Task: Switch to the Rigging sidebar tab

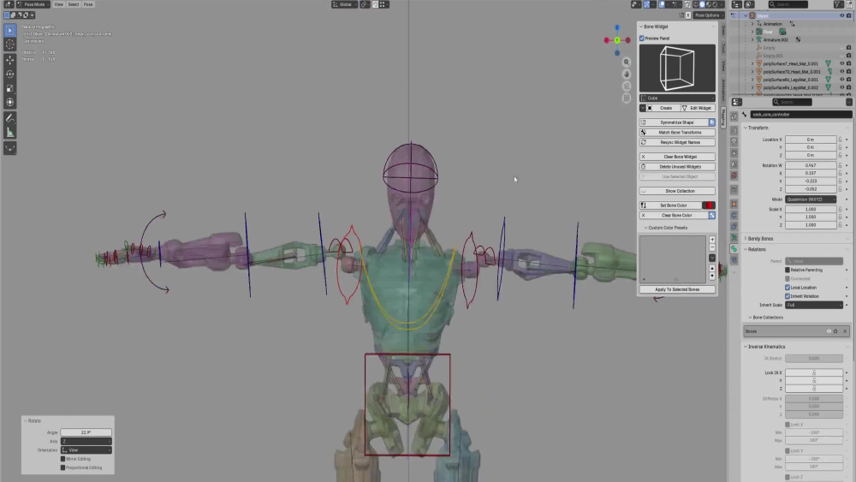Action: [x=722, y=116]
